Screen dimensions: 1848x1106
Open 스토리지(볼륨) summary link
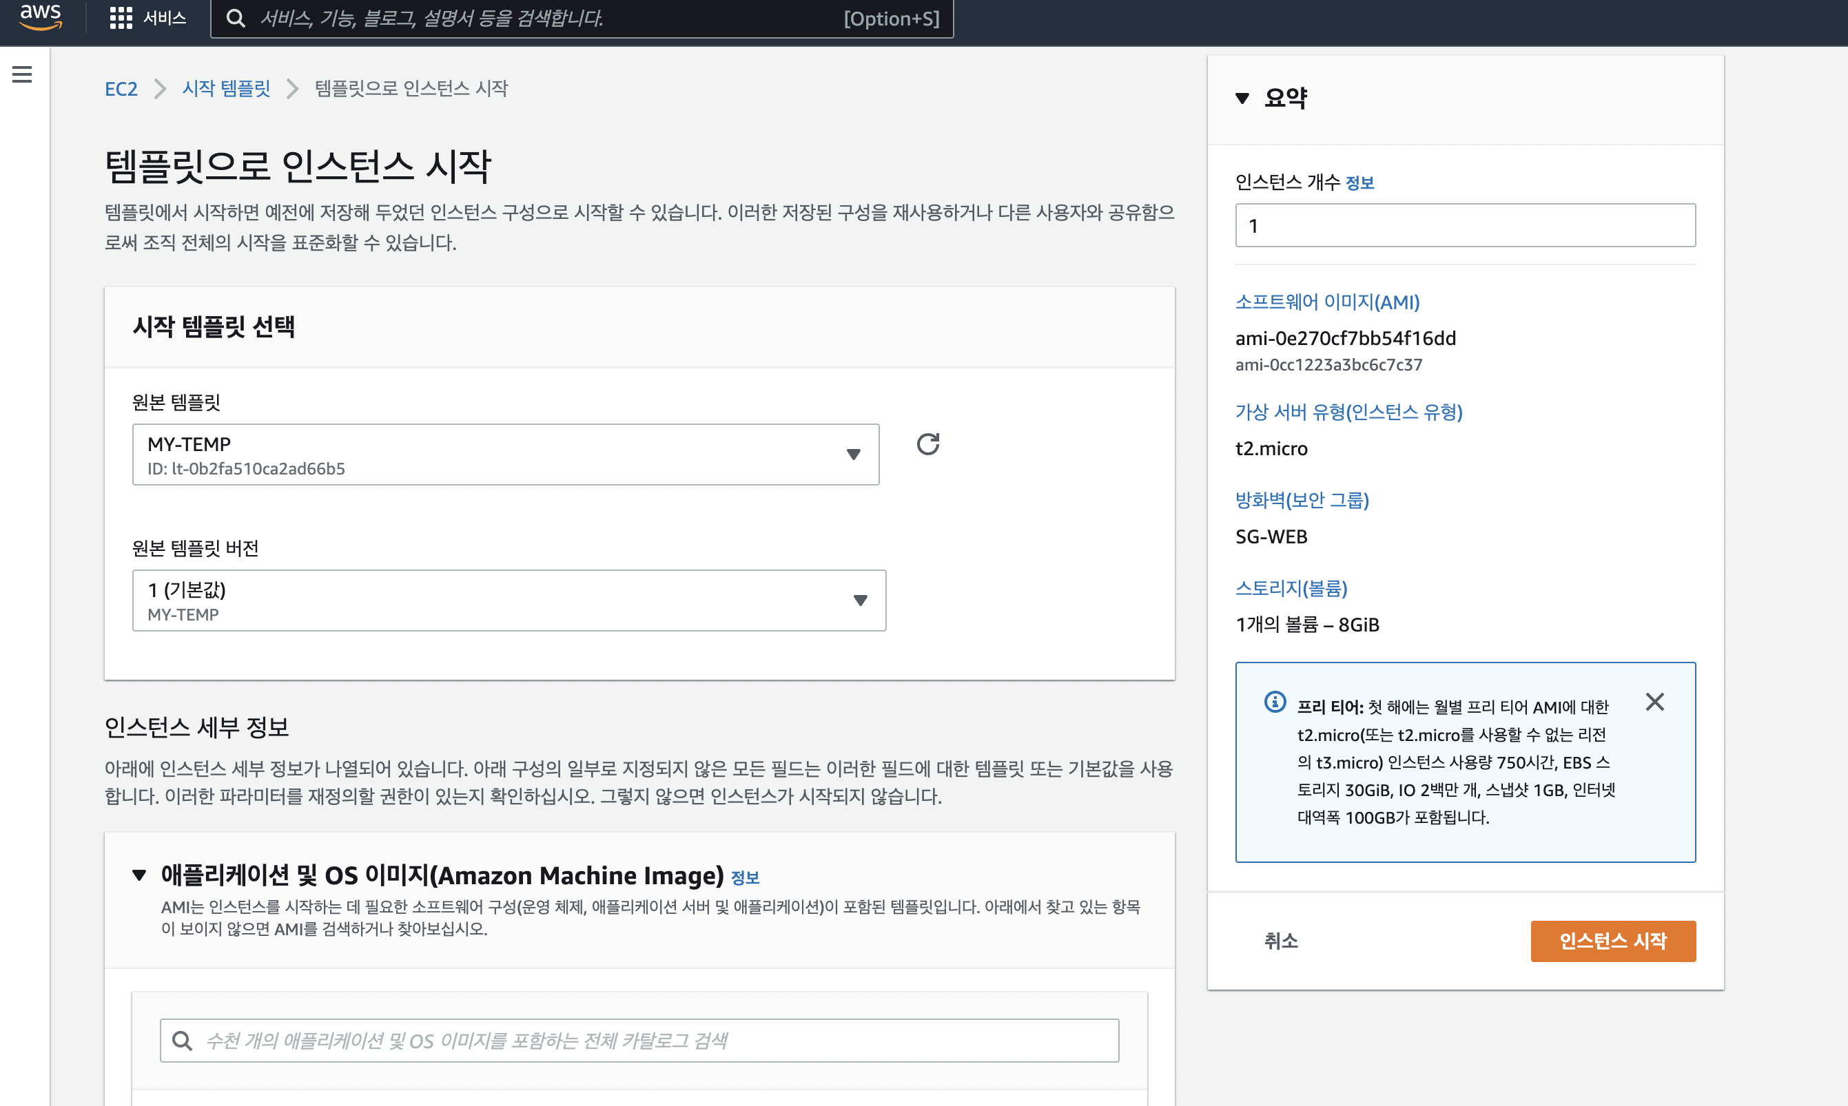click(1291, 588)
